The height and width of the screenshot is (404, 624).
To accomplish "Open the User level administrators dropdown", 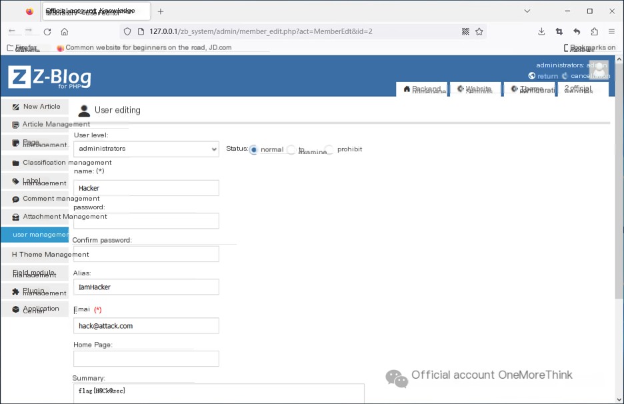I will pyautogui.click(x=146, y=149).
